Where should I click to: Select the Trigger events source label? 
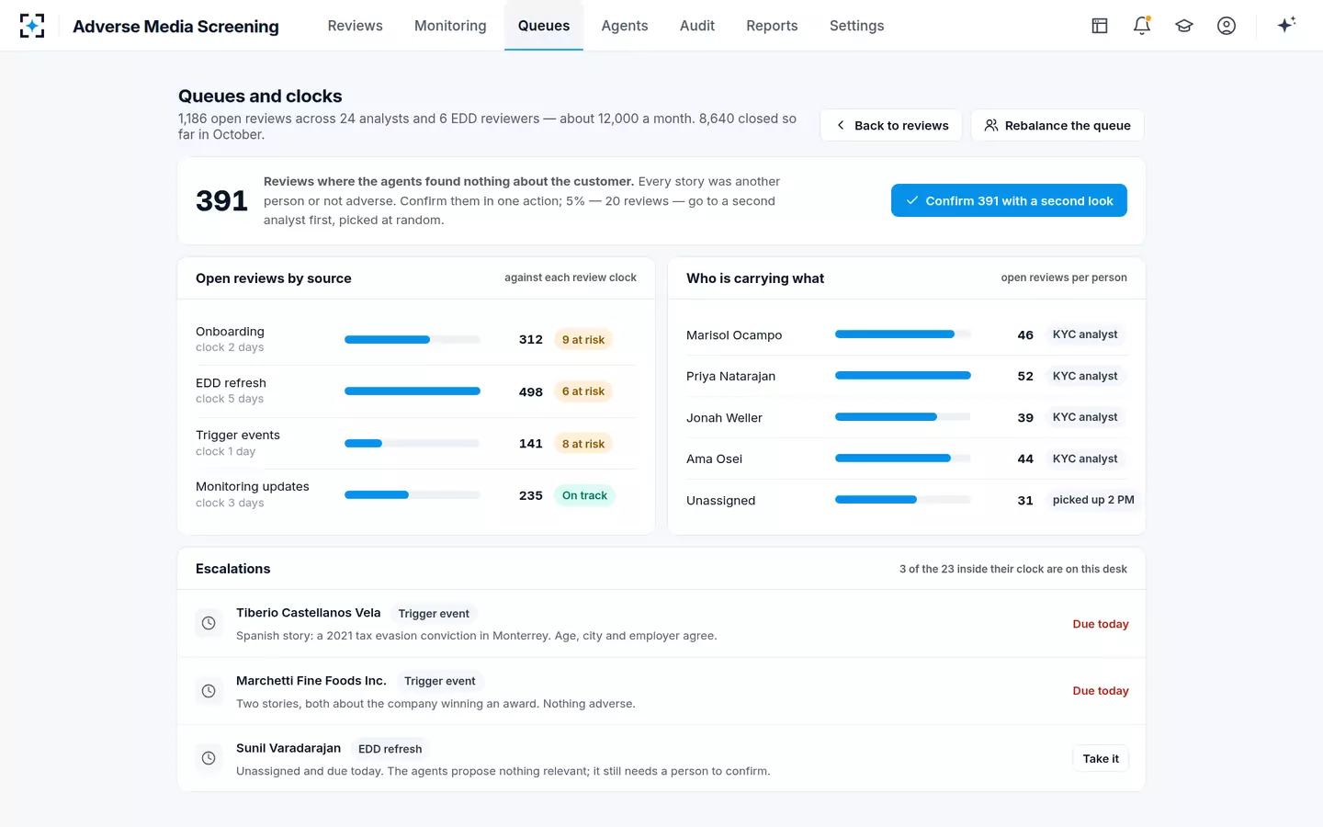coord(238,436)
